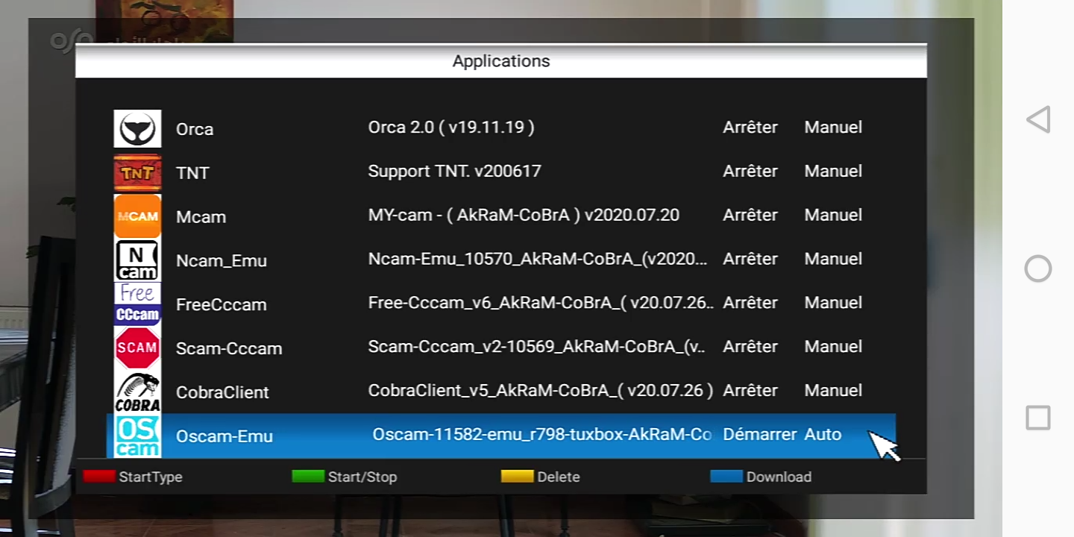Click the red SCAM stop-sign icon

[137, 348]
